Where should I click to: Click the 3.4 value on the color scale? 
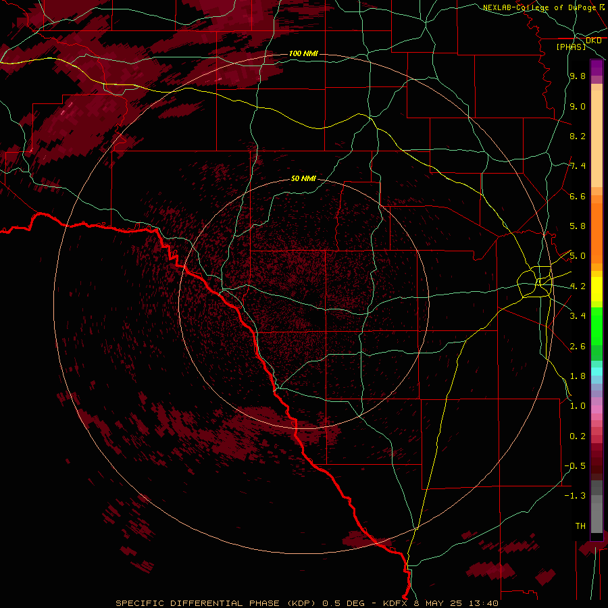(578, 316)
